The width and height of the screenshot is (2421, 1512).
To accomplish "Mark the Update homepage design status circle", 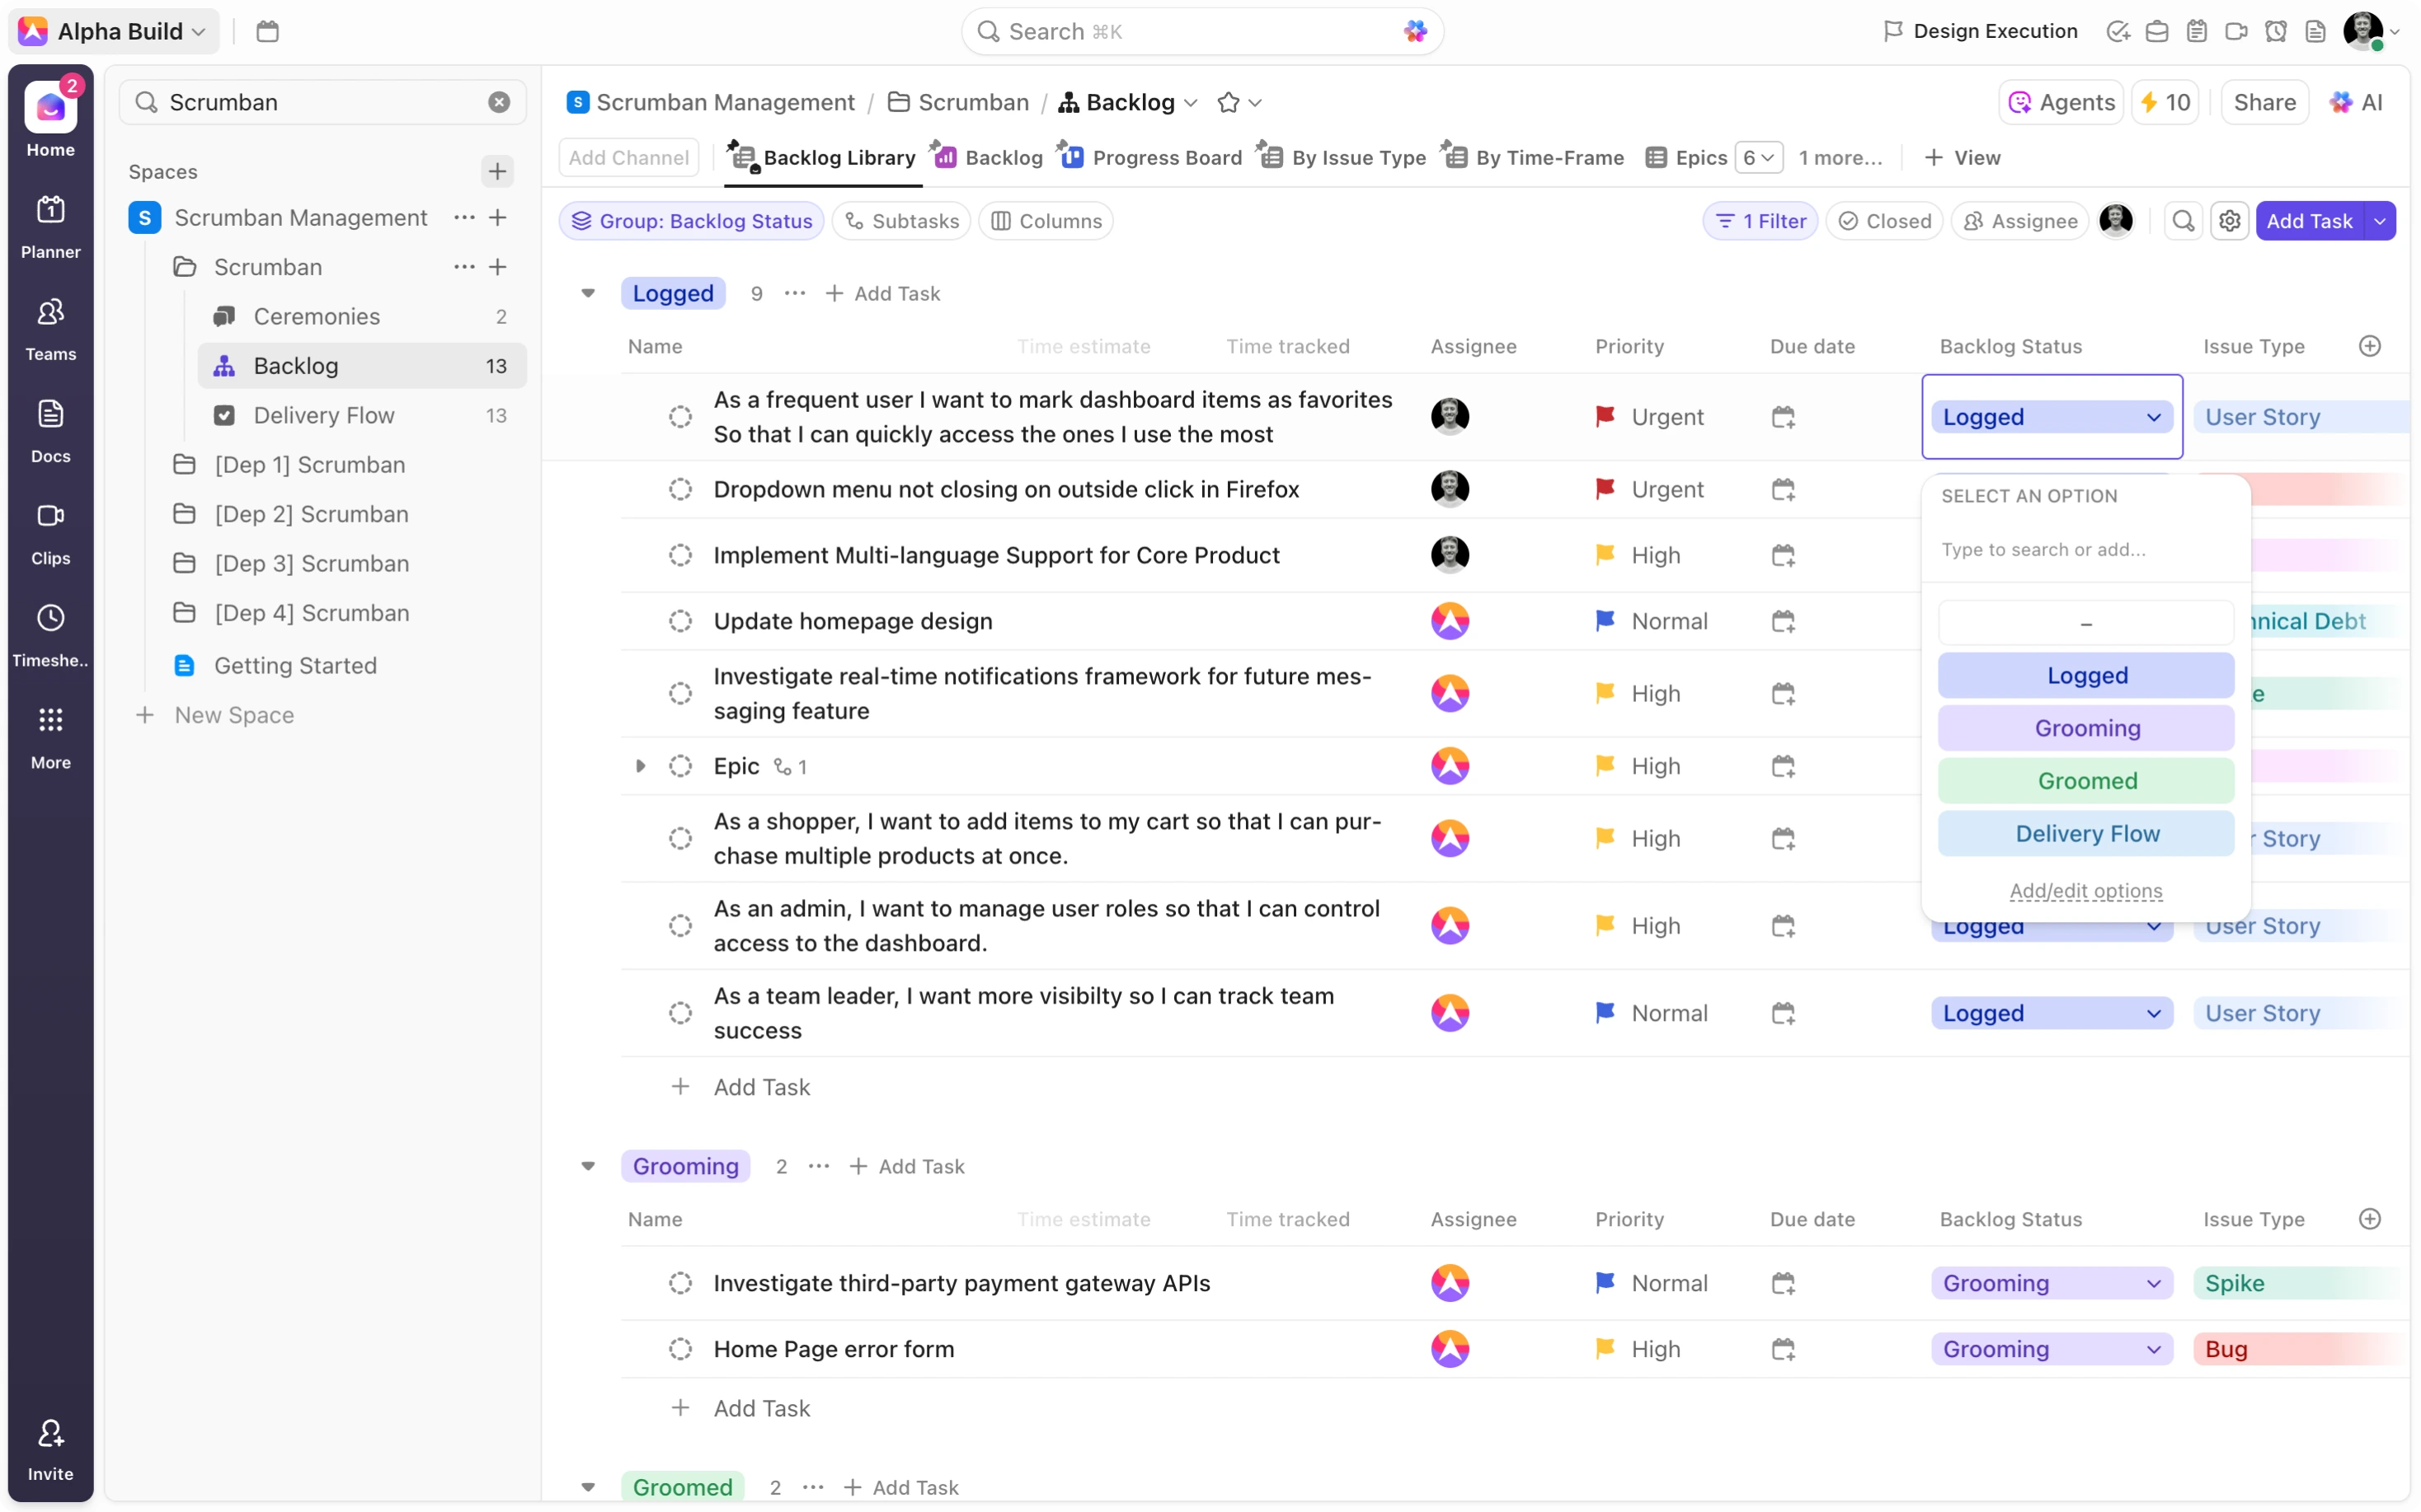I will [680, 620].
